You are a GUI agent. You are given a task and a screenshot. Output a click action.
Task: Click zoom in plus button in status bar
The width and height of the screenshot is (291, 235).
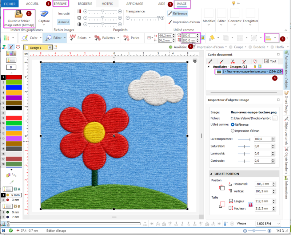(x=270, y=231)
